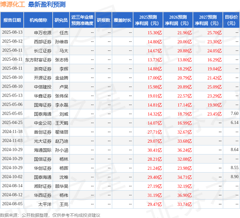Click analyst name 张伟保

pos(62,96)
